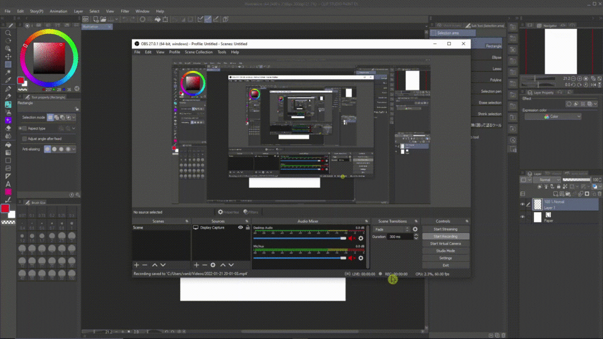
Task: Open Desktop Audio settings gear
Action: (361, 239)
